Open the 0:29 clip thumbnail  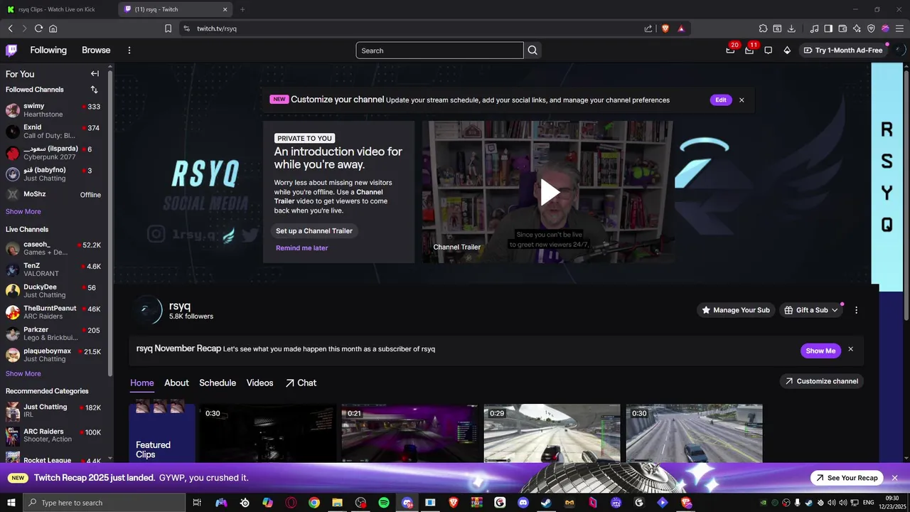(552, 434)
